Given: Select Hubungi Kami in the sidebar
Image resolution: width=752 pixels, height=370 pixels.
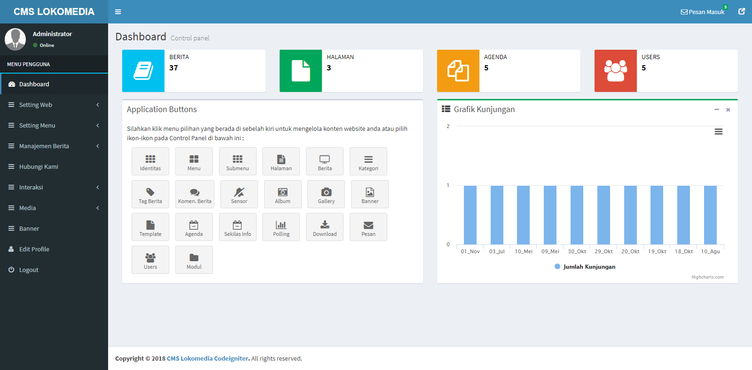Looking at the screenshot, I should (x=39, y=166).
